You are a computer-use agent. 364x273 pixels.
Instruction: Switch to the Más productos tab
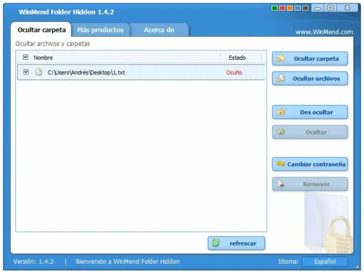pos(100,30)
